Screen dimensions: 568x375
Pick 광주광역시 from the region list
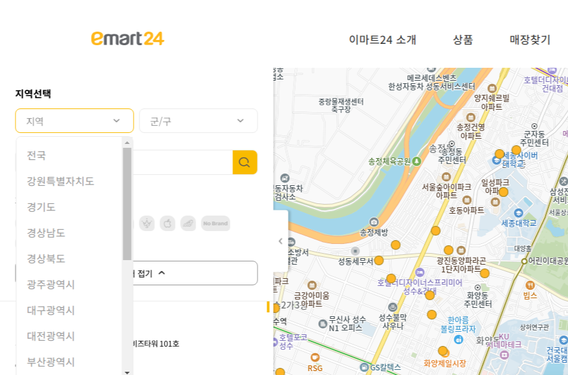tap(51, 285)
